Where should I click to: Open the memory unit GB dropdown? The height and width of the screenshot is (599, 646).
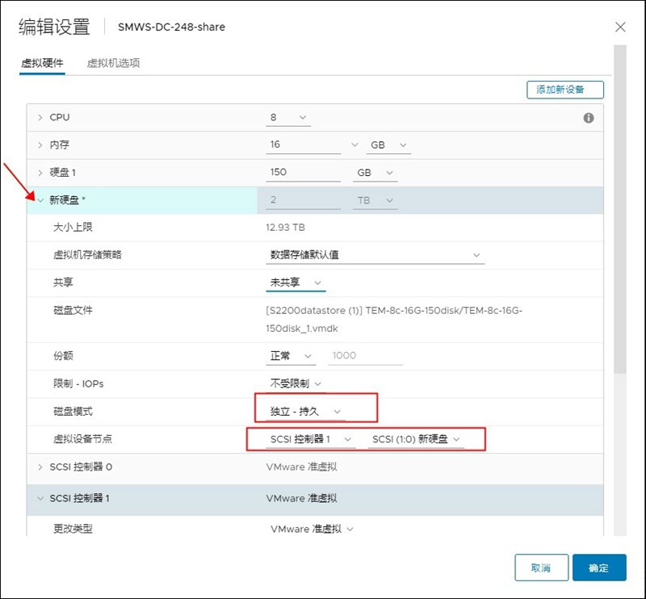389,145
